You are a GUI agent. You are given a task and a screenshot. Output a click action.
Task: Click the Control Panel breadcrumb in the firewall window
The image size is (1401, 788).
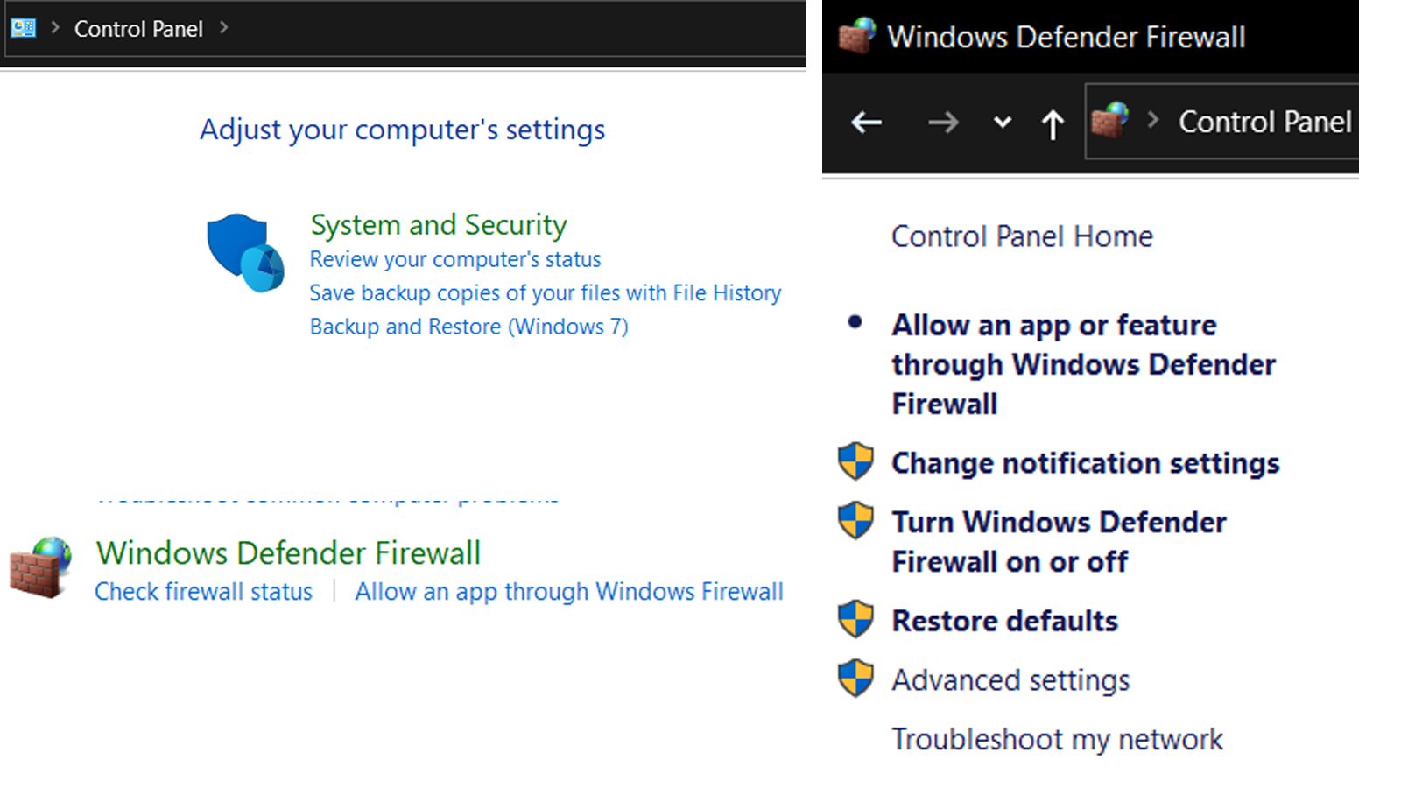click(x=1264, y=122)
